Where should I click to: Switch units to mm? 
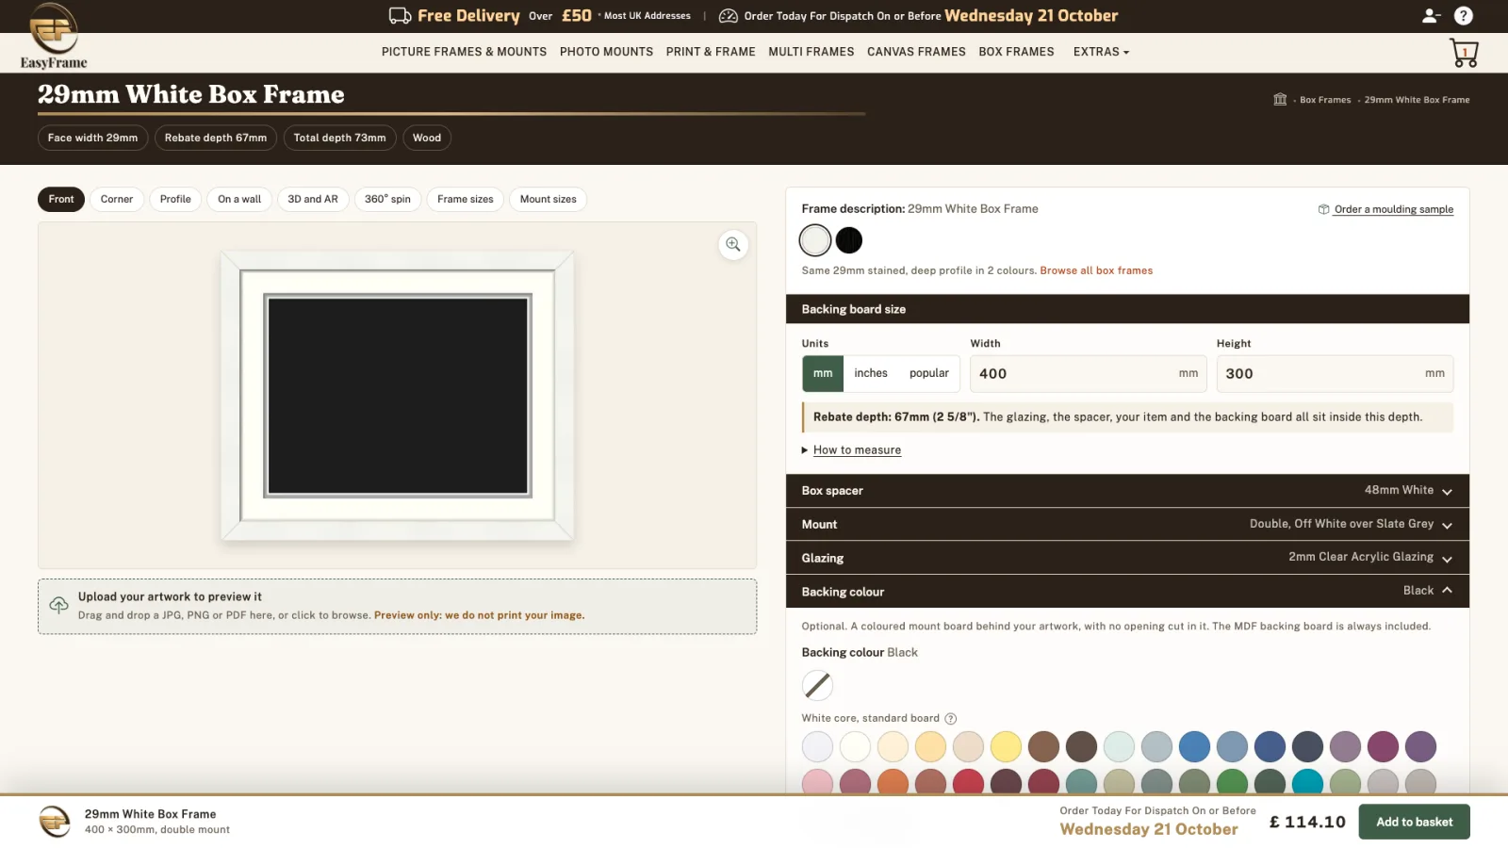[x=823, y=373]
